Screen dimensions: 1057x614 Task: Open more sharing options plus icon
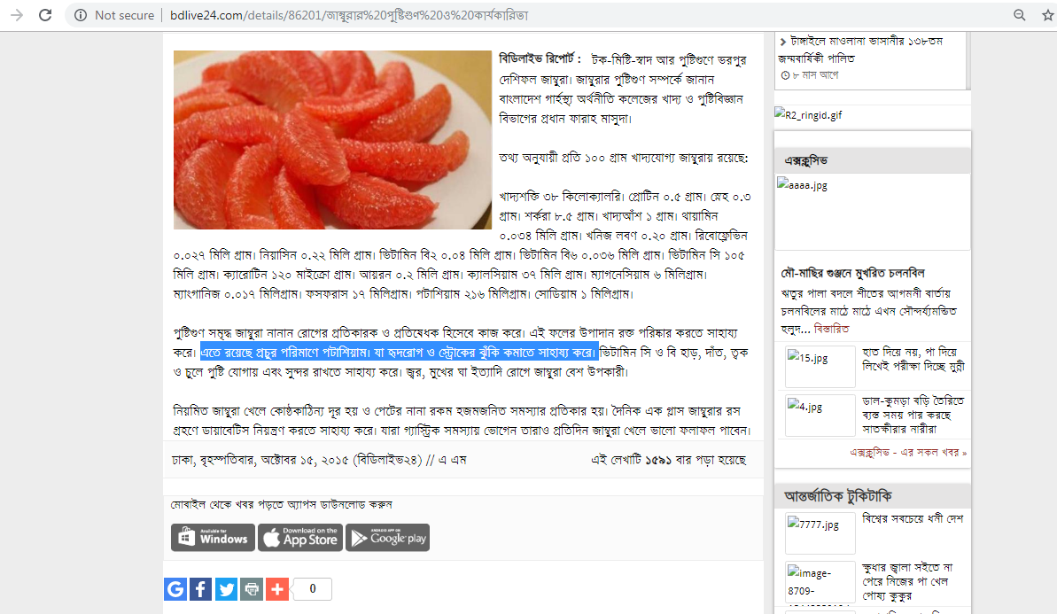[277, 589]
